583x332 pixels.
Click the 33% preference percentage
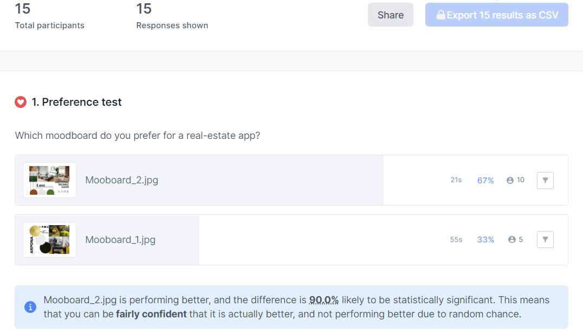tap(485, 239)
